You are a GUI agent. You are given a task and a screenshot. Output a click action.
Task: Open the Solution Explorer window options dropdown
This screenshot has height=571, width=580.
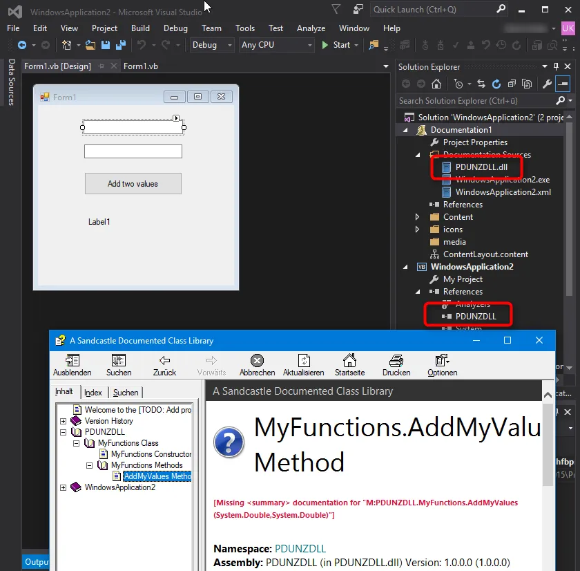tap(545, 66)
